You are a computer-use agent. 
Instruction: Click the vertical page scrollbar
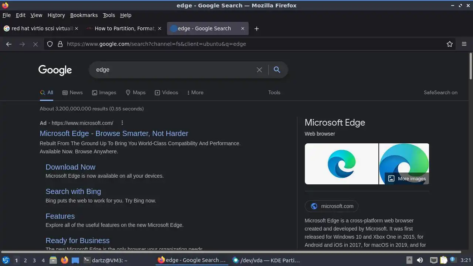[x=470, y=66]
